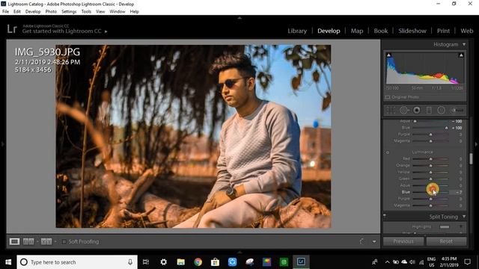The height and width of the screenshot is (269, 479).
Task: Switch to Loupe view mode
Action: point(14,241)
